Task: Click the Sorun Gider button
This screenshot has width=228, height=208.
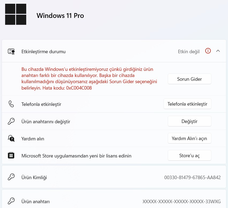Action: (x=189, y=79)
